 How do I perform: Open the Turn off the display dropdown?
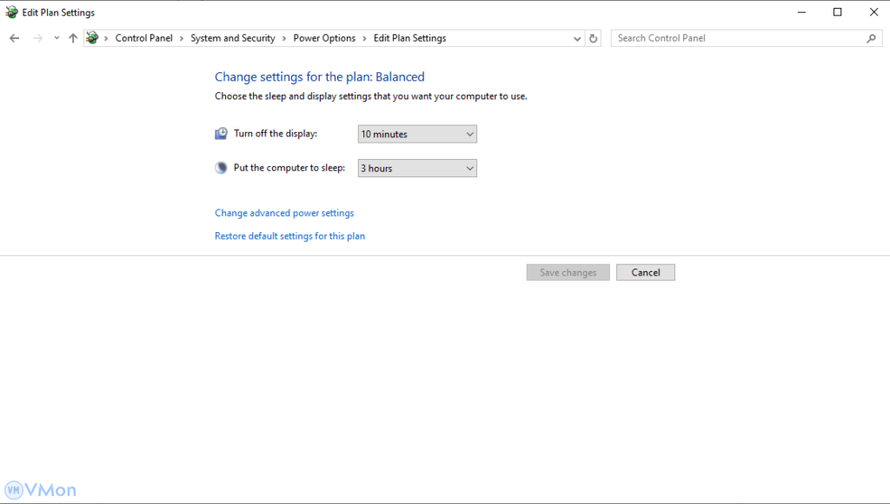(x=417, y=134)
